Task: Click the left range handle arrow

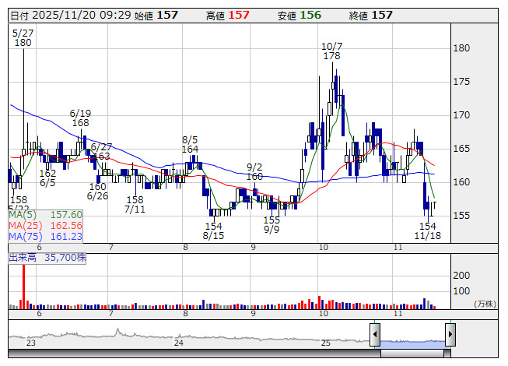Action: coord(374,335)
